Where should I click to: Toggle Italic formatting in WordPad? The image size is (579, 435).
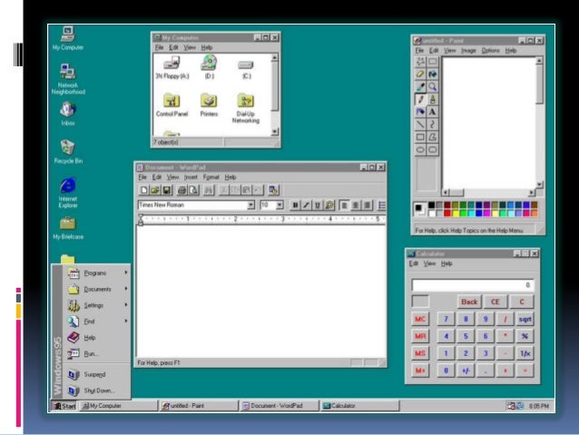point(306,205)
